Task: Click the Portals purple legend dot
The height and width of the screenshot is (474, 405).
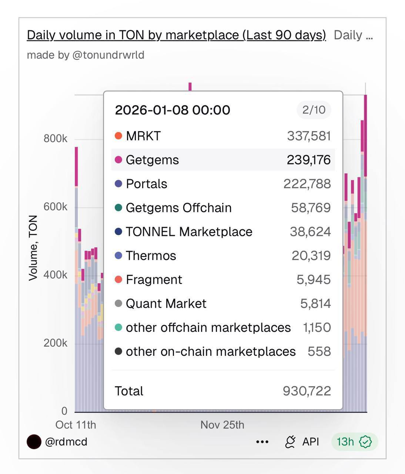Action: point(118,184)
